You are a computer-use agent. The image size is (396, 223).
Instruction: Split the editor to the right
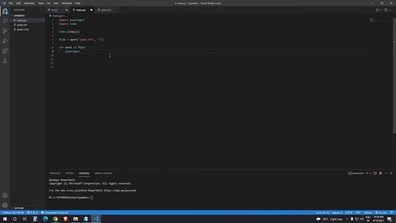point(386,10)
